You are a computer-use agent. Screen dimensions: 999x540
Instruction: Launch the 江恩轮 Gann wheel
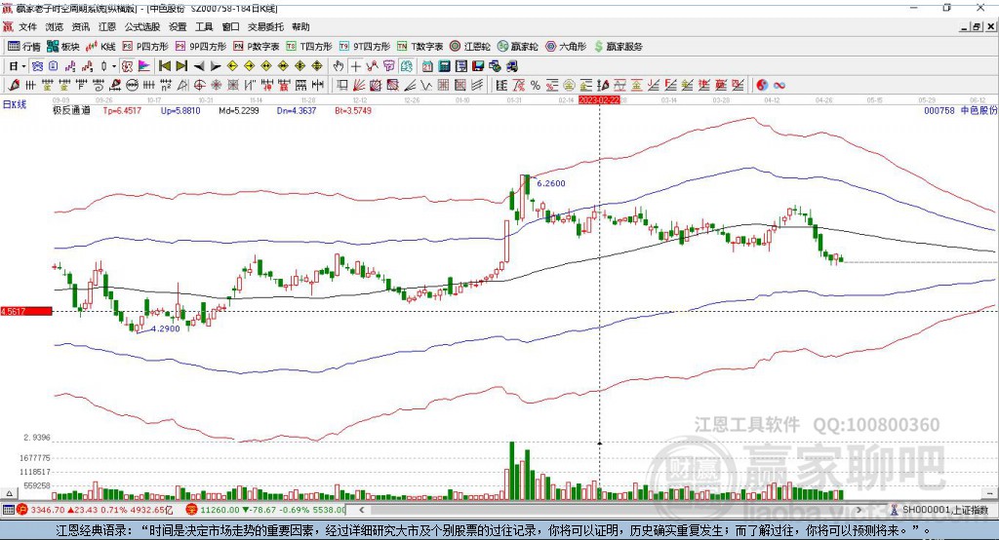470,47
